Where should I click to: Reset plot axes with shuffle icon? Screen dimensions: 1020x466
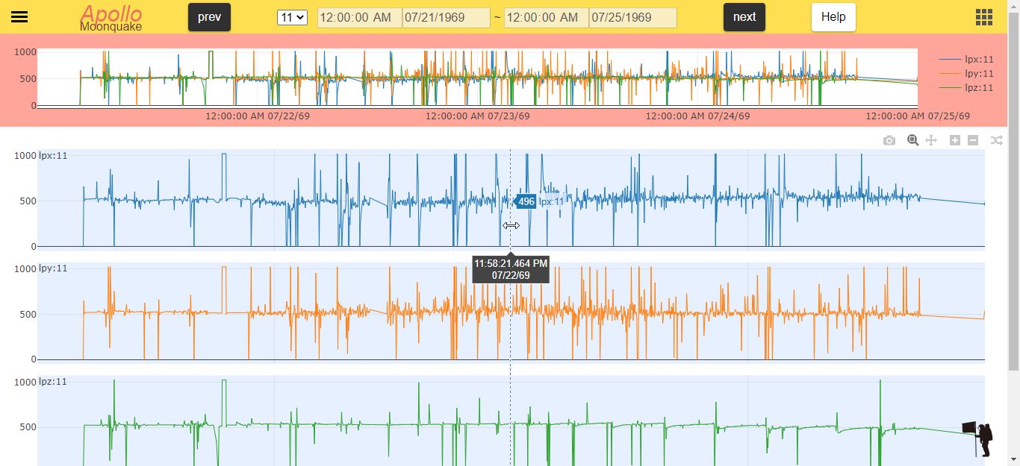coord(996,140)
